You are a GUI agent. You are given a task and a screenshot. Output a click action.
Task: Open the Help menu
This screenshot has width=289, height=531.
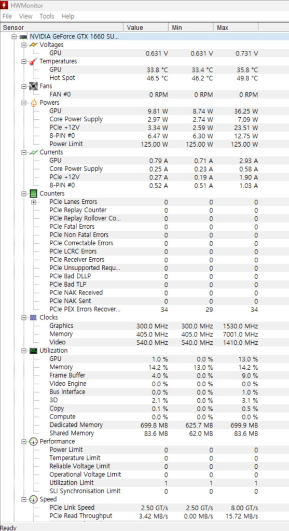(x=68, y=16)
